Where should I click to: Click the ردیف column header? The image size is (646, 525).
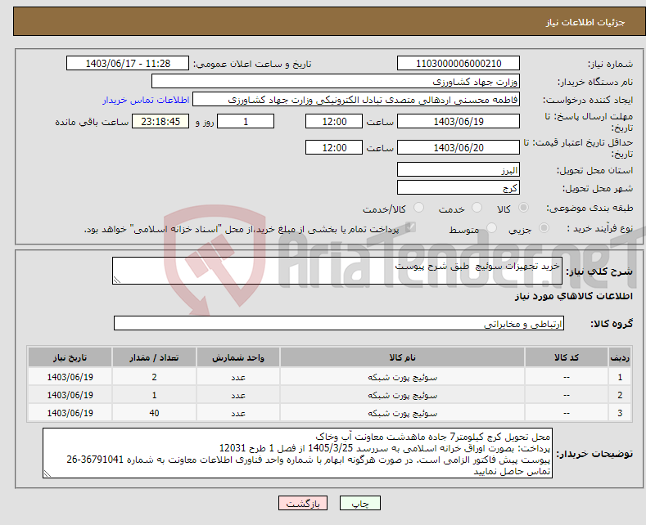620,357
